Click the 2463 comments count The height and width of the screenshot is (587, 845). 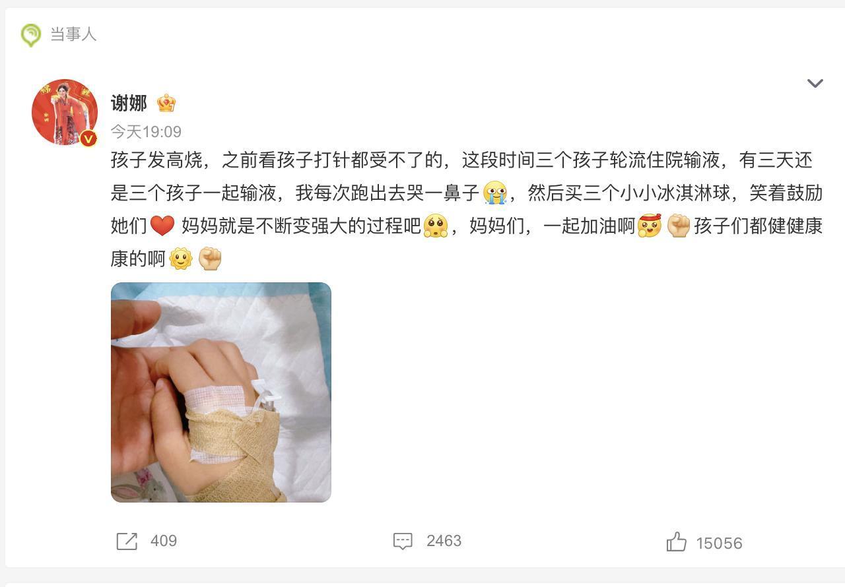[444, 541]
